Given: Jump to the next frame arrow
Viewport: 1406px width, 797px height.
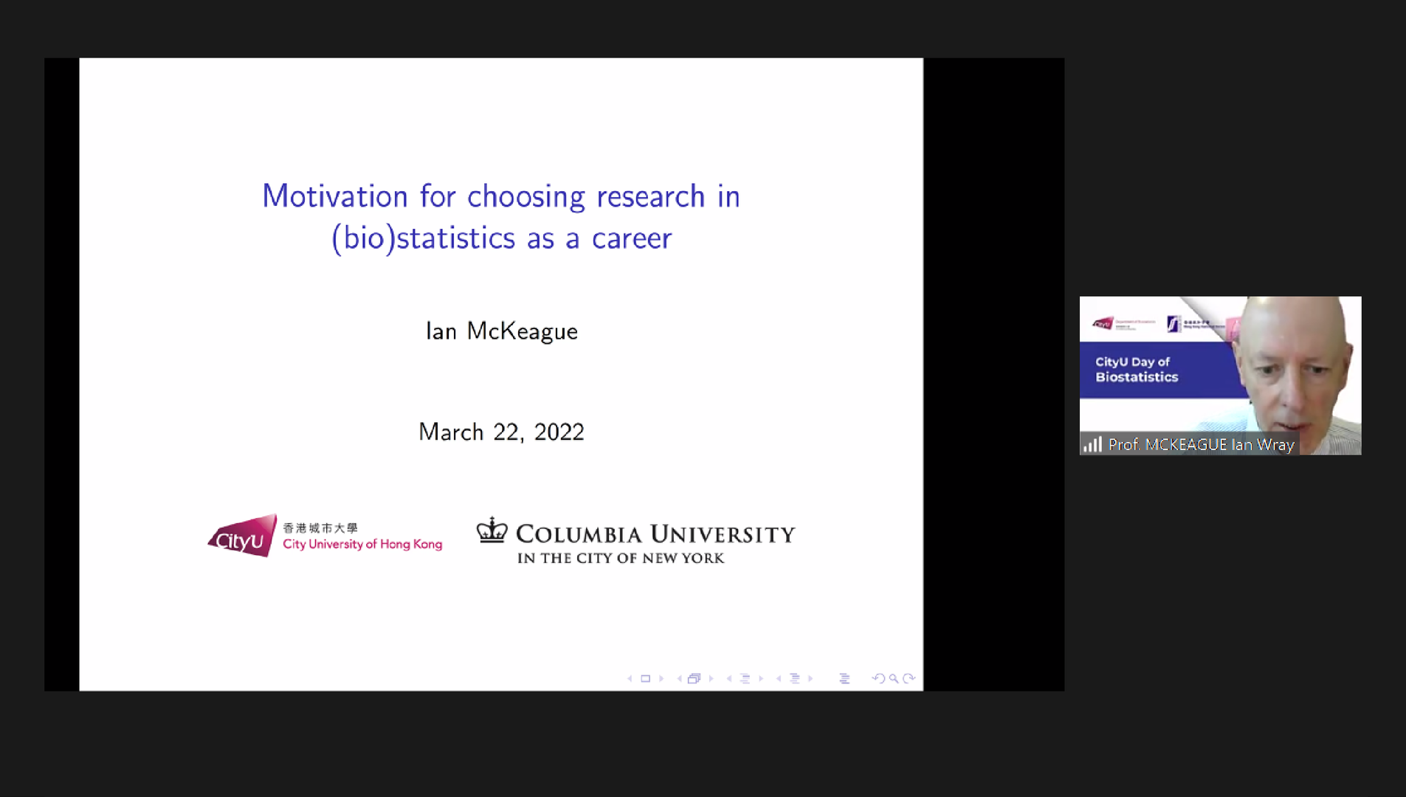Looking at the screenshot, I should coord(711,678).
